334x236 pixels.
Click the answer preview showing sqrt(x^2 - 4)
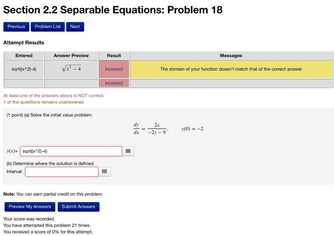[x=71, y=69]
